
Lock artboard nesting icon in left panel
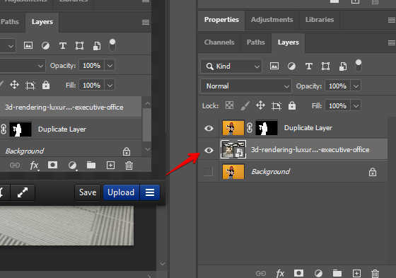point(30,86)
